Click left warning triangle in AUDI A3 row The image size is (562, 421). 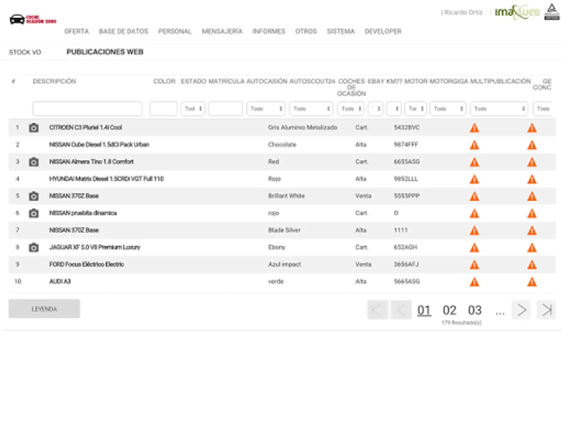click(x=474, y=282)
